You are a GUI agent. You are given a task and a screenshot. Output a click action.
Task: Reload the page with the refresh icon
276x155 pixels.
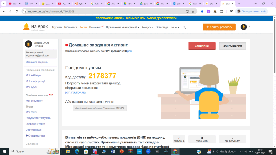(x=17, y=11)
